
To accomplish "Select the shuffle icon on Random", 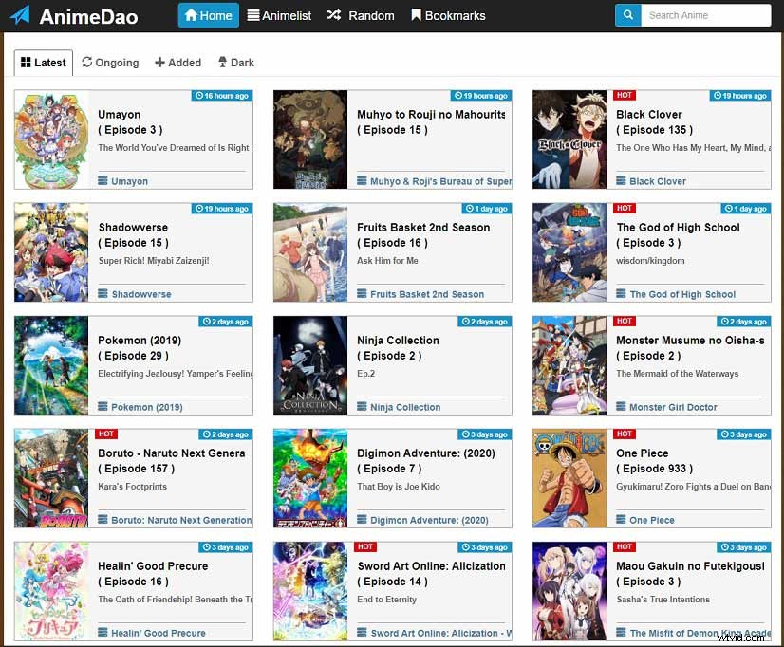I will tap(333, 15).
